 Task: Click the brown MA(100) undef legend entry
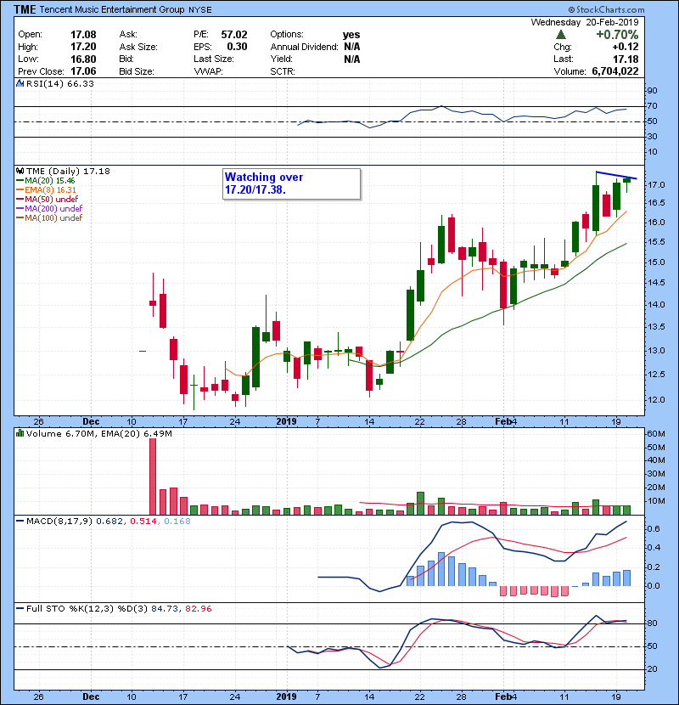[x=49, y=218]
